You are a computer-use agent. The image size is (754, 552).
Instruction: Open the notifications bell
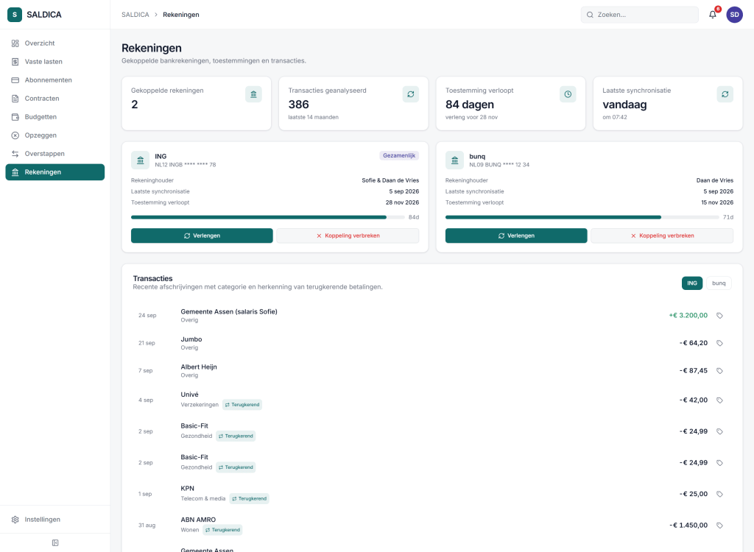click(x=713, y=15)
